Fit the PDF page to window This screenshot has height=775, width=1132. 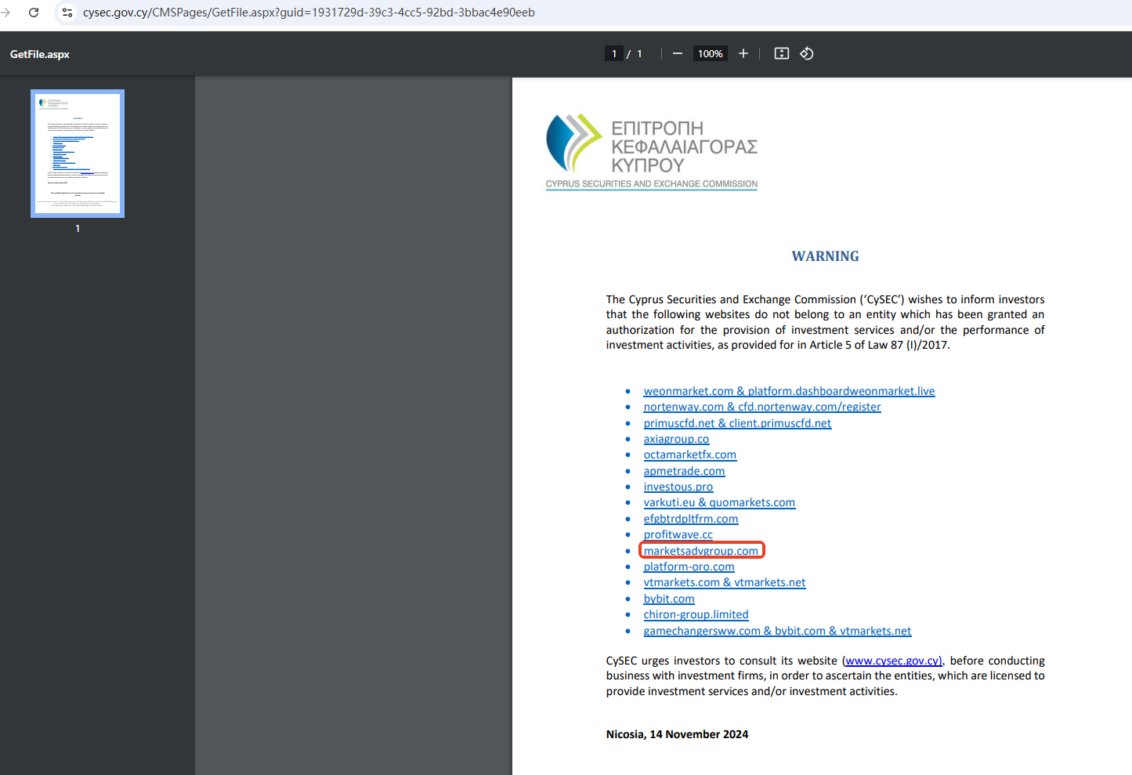[782, 53]
